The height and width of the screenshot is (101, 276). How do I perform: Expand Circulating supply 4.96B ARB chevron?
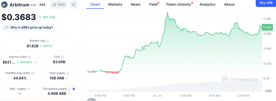(69, 94)
